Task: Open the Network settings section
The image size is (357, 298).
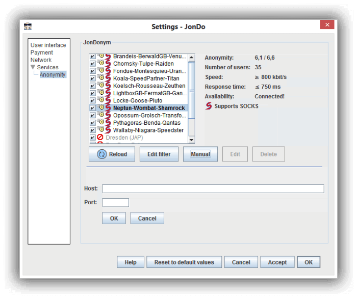Action: [x=41, y=60]
